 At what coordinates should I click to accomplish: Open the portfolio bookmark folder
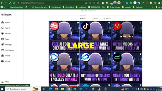click(126, 7)
